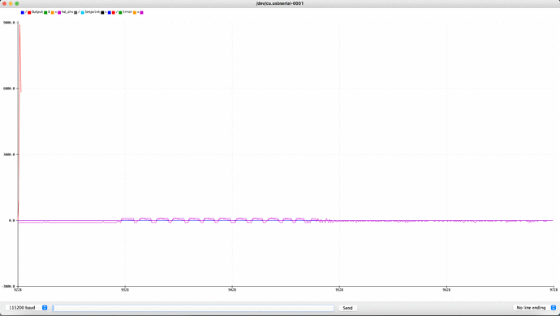560x316 pixels.
Task: Click the last purple swatch ending the legend
Action: click(141, 12)
